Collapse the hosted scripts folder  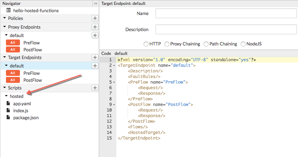(x=6, y=96)
